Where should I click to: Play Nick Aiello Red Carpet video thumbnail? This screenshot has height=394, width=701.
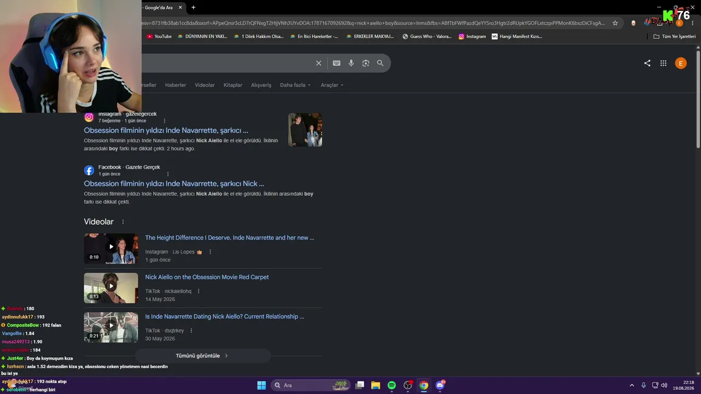click(111, 288)
